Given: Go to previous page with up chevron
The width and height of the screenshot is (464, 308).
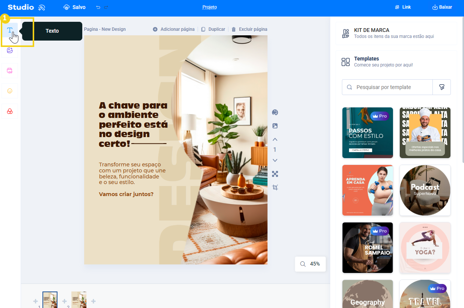Looking at the screenshot, I should [x=275, y=139].
